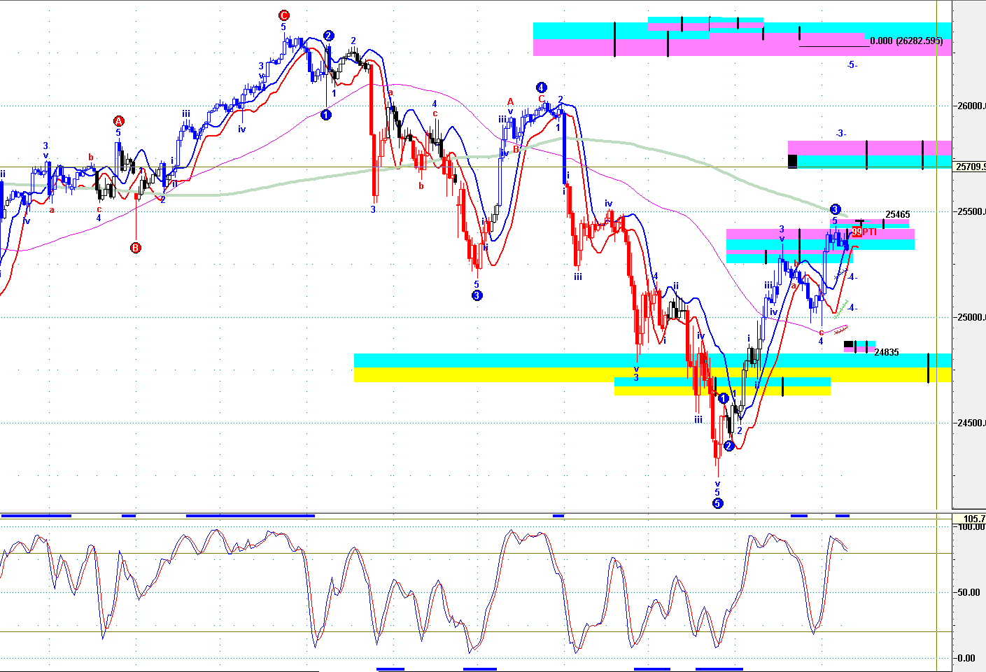Image resolution: width=986 pixels, height=672 pixels.
Task: Click the 25465 price target label
Action: [x=898, y=215]
